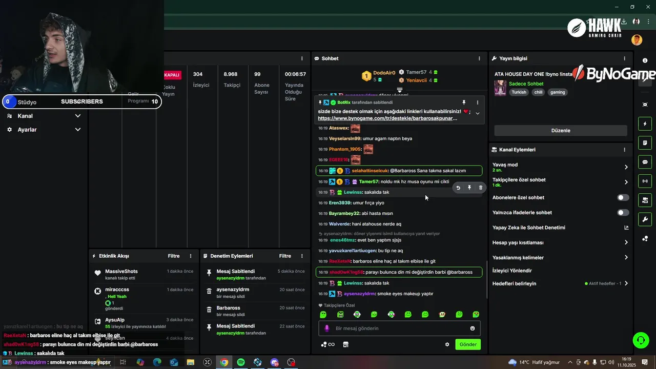
Task: Collapse the chat leaderboard handle
Action: coord(400,90)
